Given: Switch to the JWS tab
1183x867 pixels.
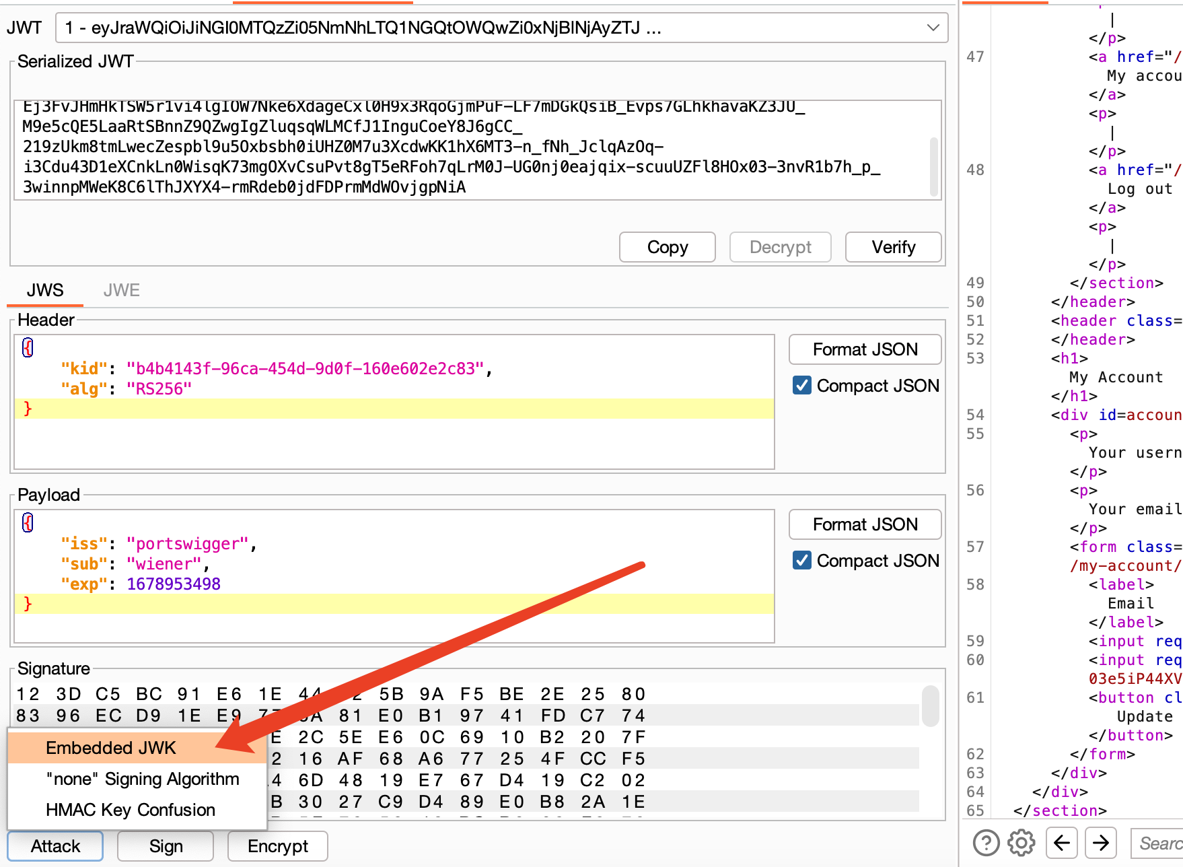Looking at the screenshot, I should tap(45, 290).
